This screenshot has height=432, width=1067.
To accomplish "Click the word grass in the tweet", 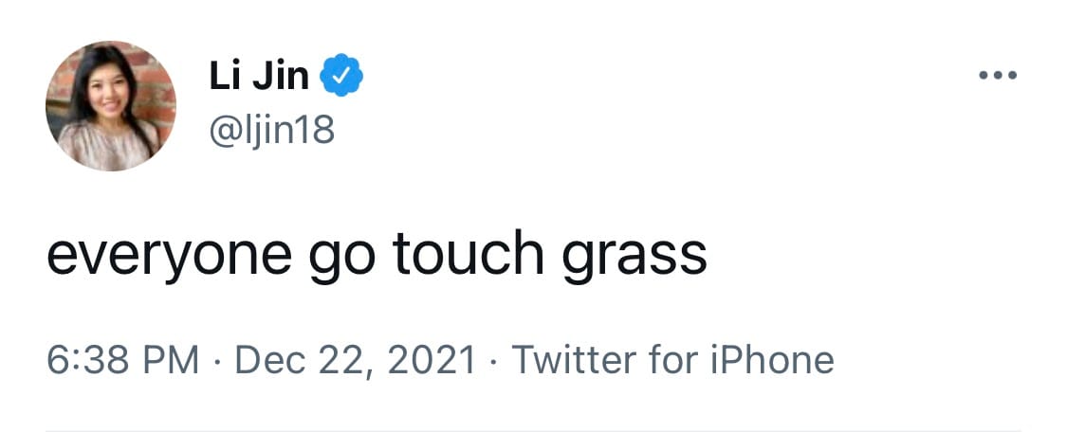I will coord(635,254).
